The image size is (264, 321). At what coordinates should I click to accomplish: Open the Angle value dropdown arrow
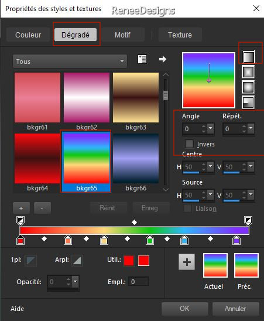pos(210,128)
